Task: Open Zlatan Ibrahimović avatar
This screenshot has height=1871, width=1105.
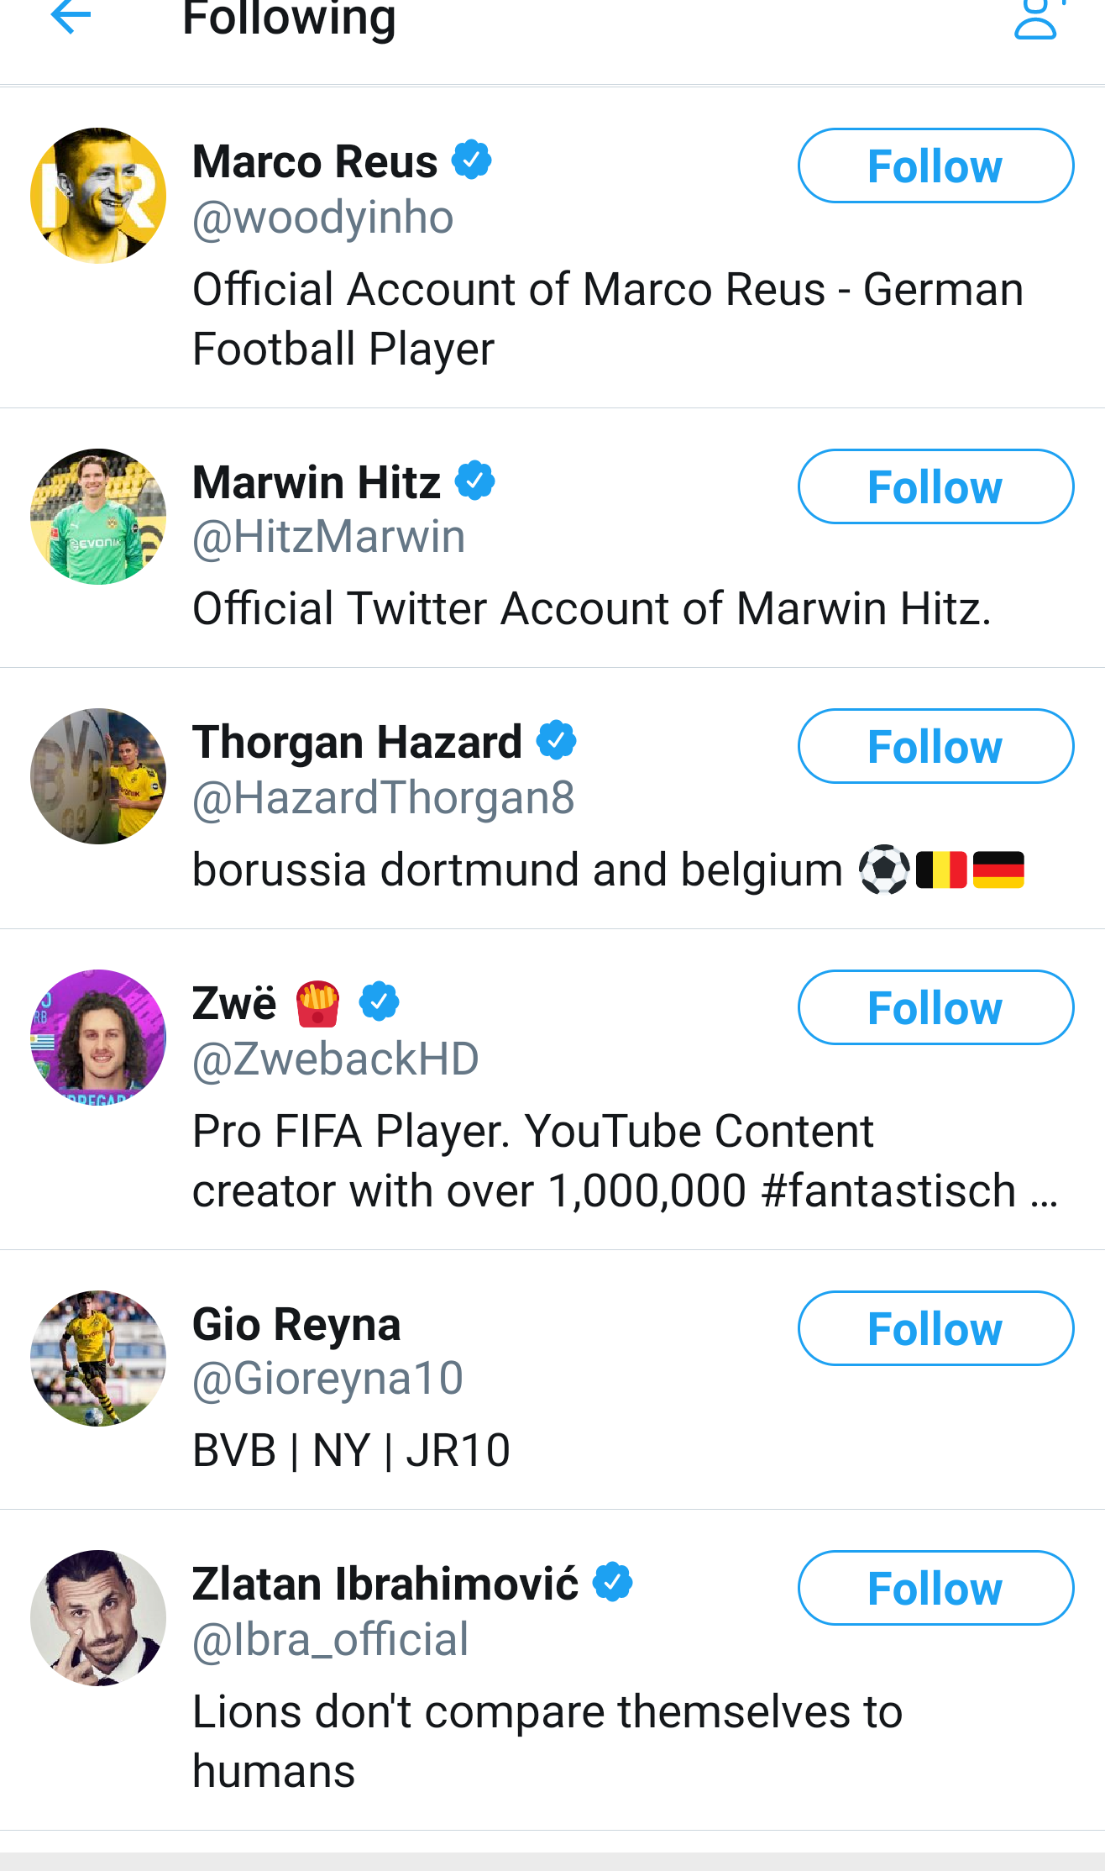Action: 98,1618
